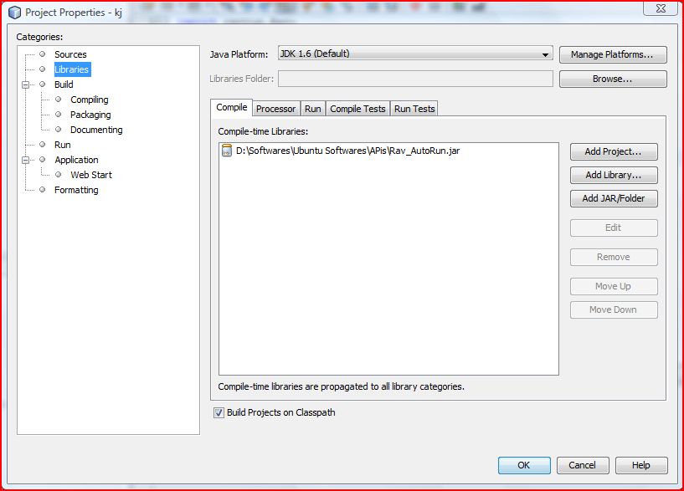Click the Move Down button
Image resolution: width=684 pixels, height=491 pixels.
pyautogui.click(x=614, y=309)
